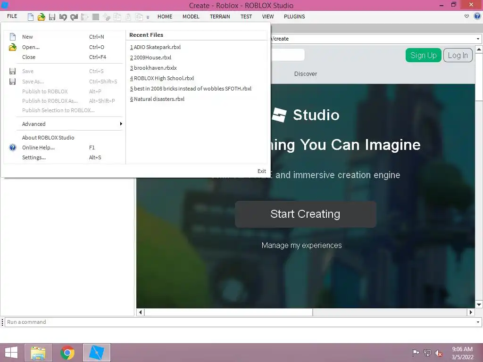Click the Action Center flag tray icon

(x=416, y=353)
